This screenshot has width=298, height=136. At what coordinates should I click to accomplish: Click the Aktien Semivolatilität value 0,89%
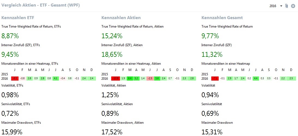coord(110,113)
